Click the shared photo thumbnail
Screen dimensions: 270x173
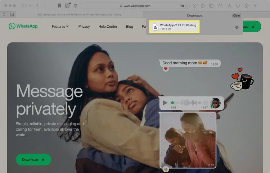pyautogui.click(x=188, y=140)
